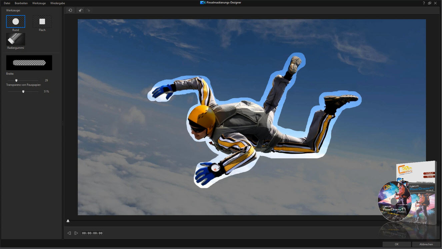Click the timecode field 00:00:00:00
This screenshot has height=249, width=442.
coord(92,233)
